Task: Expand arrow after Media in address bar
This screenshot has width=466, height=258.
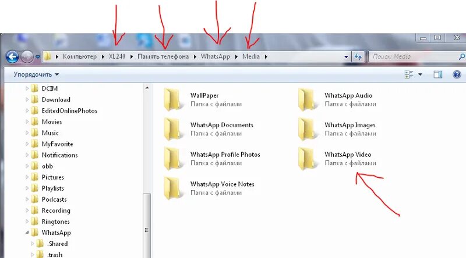Action: (266, 56)
